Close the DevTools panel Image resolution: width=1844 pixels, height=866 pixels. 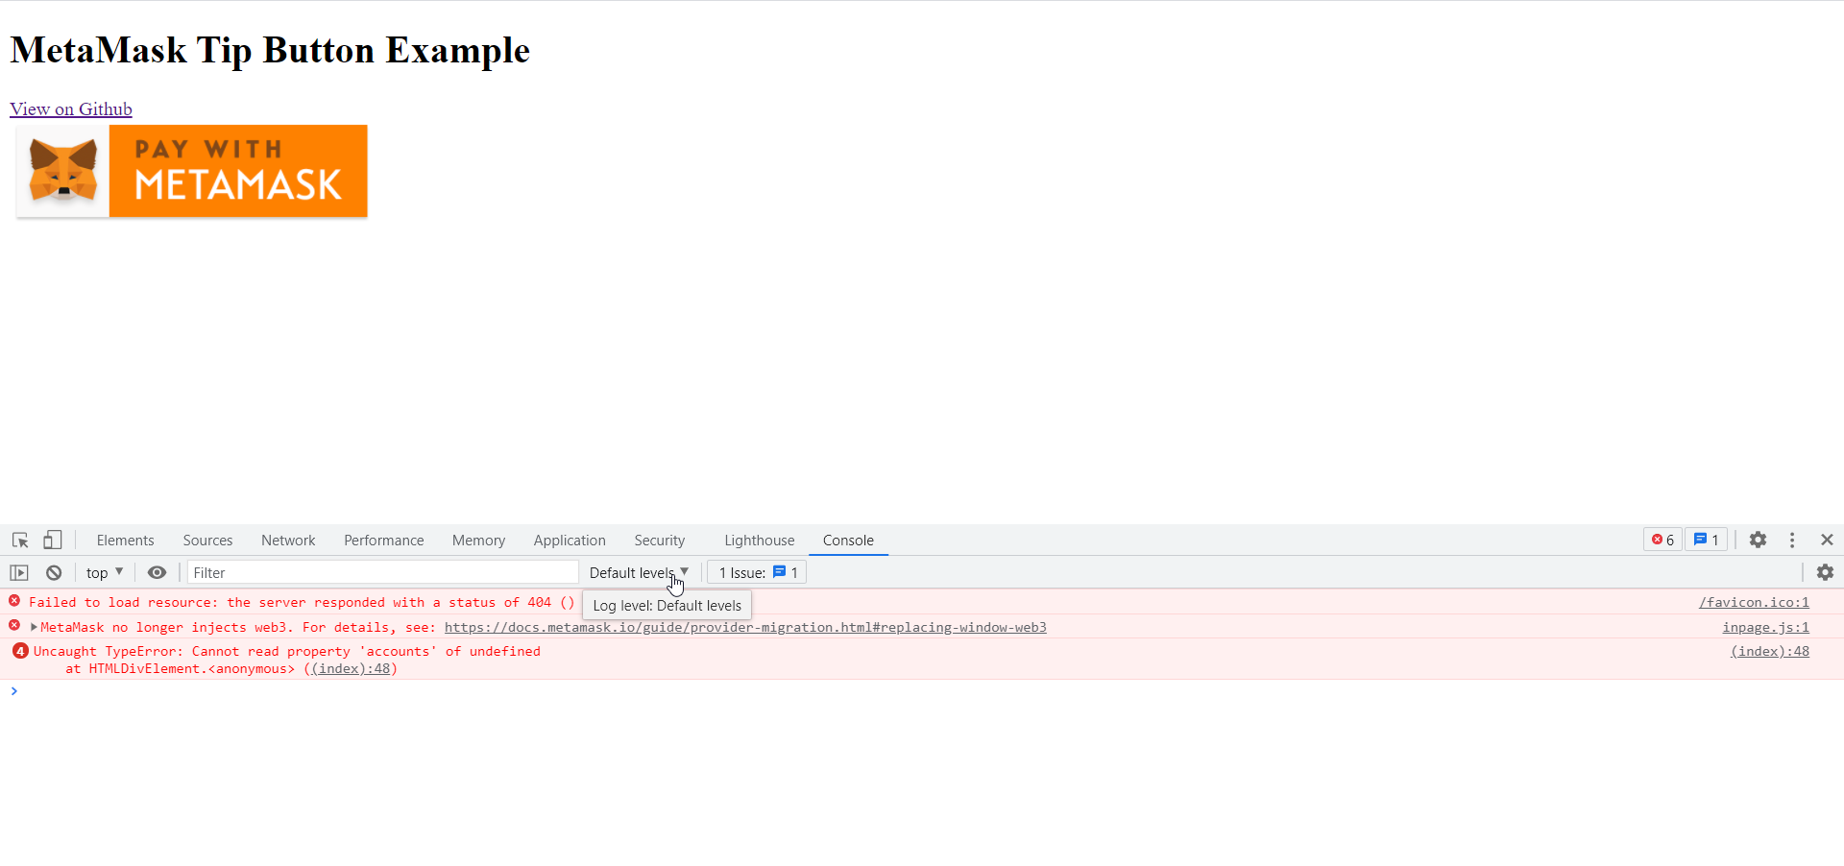1827,541
